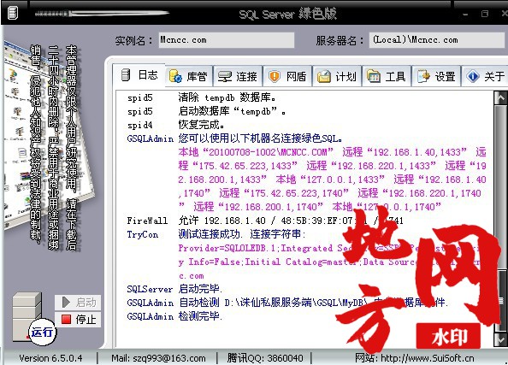Switch to the 库管 tab
508x365 pixels.
pos(189,76)
